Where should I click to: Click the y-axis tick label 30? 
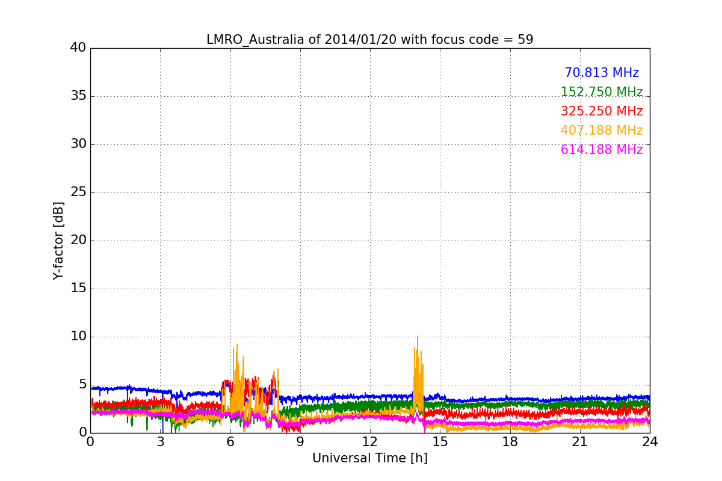click(x=78, y=144)
